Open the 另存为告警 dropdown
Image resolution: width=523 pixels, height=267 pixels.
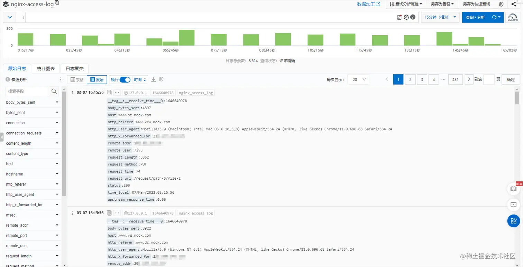point(442,4)
